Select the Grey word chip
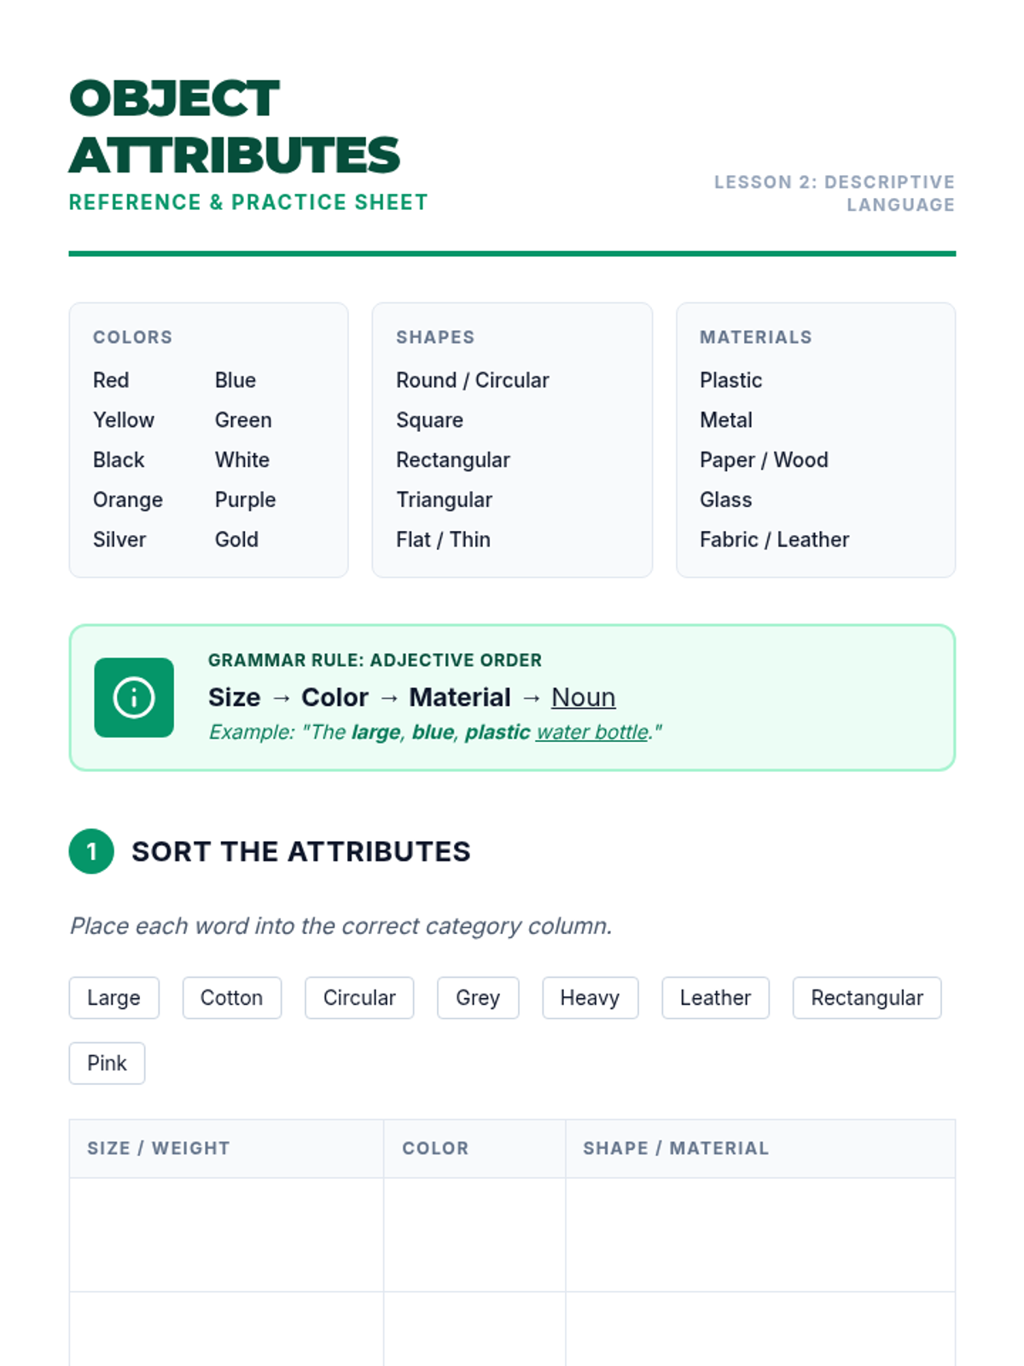Image resolution: width=1024 pixels, height=1366 pixels. click(x=478, y=997)
